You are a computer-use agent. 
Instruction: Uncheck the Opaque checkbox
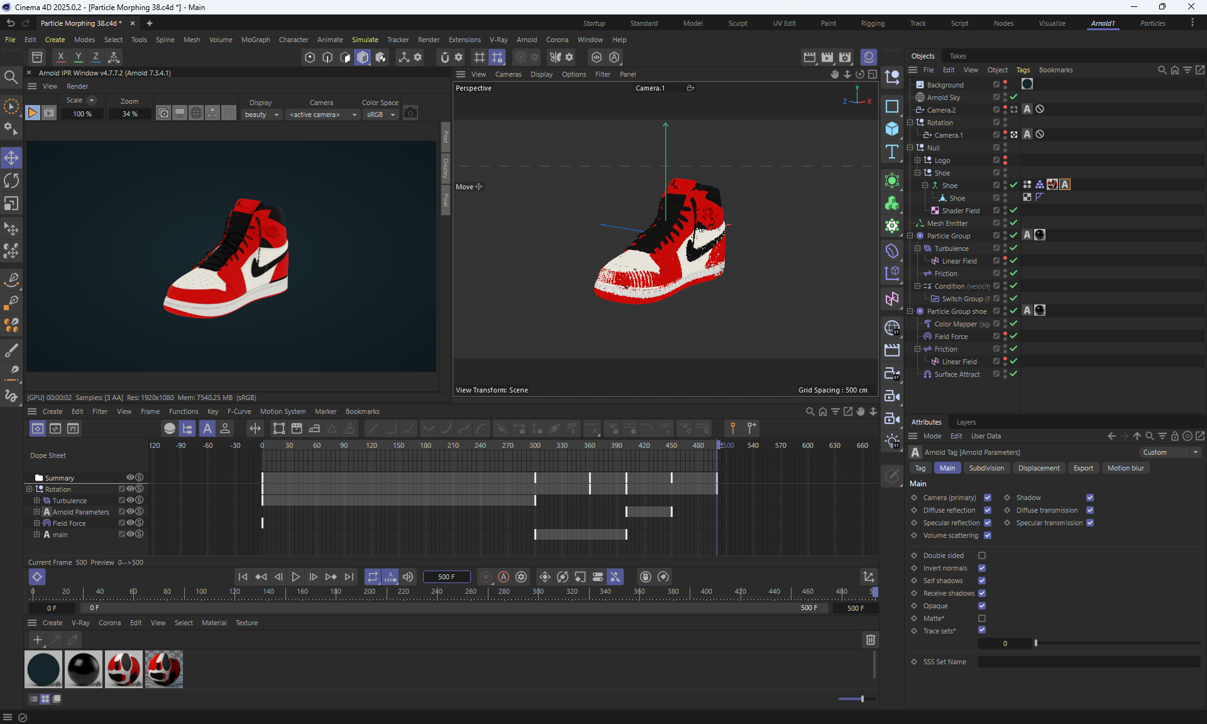click(982, 606)
